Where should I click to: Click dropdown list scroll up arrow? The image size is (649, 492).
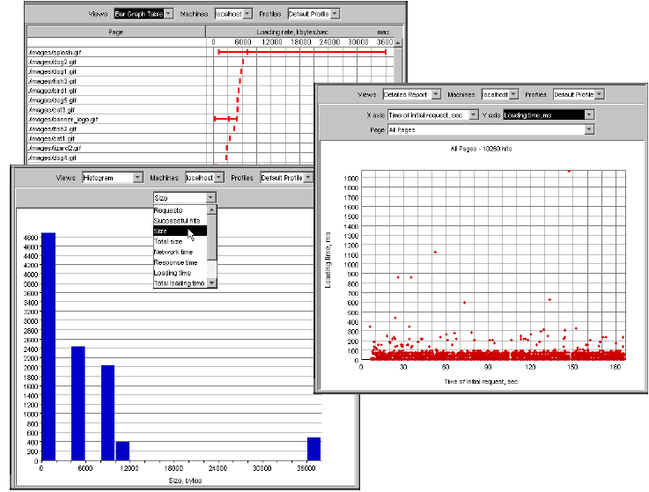point(211,209)
